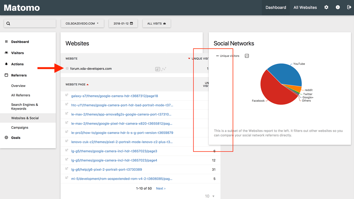The width and height of the screenshot is (354, 199).
Task: Select All Referrers submenu
Action: click(x=20, y=95)
